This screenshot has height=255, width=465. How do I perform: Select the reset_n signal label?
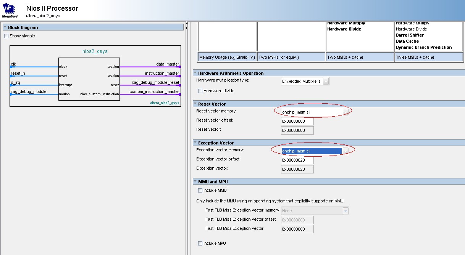pyautogui.click(x=18, y=73)
